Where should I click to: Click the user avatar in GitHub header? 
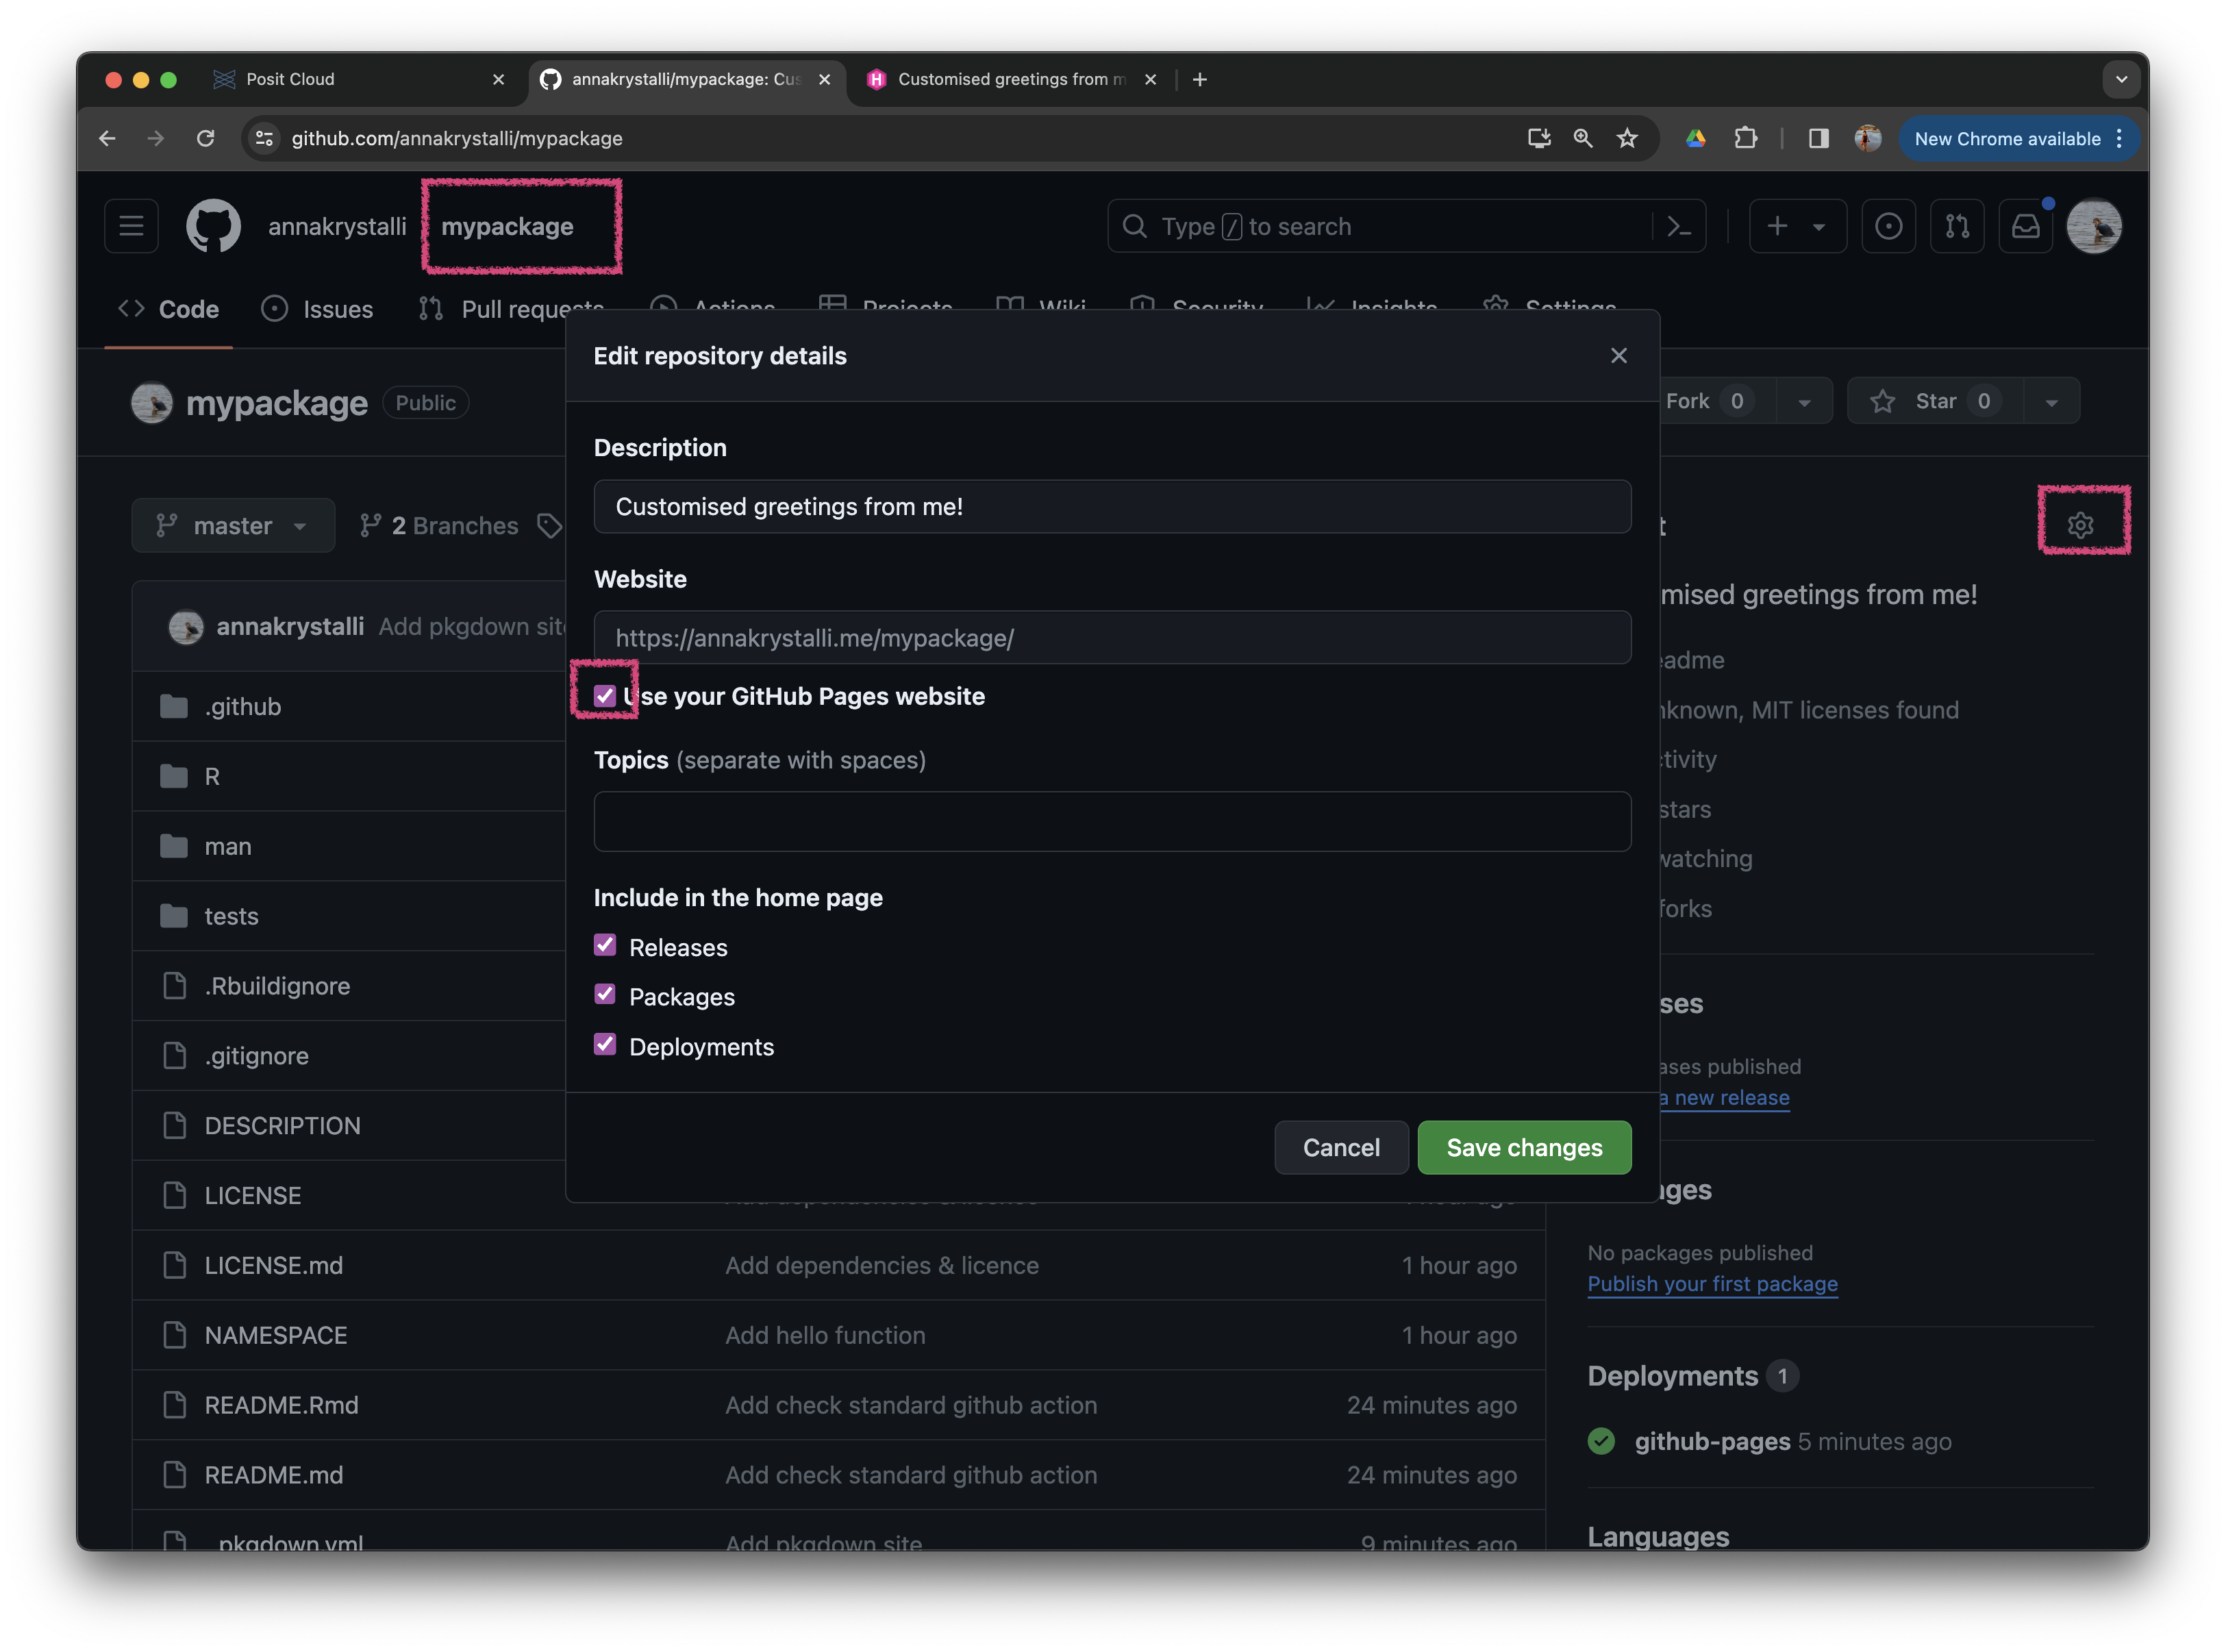coord(2093,226)
